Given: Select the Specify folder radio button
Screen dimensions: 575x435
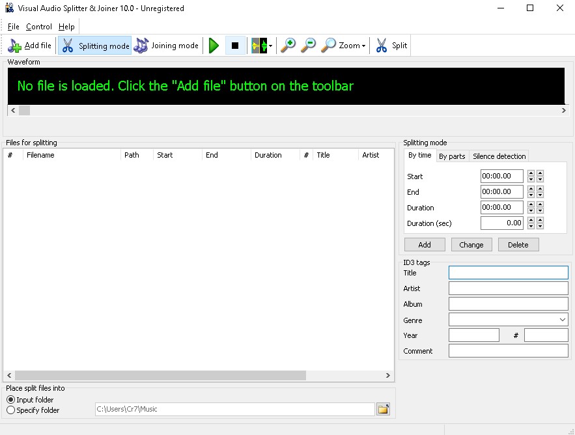Looking at the screenshot, I should (x=10, y=410).
